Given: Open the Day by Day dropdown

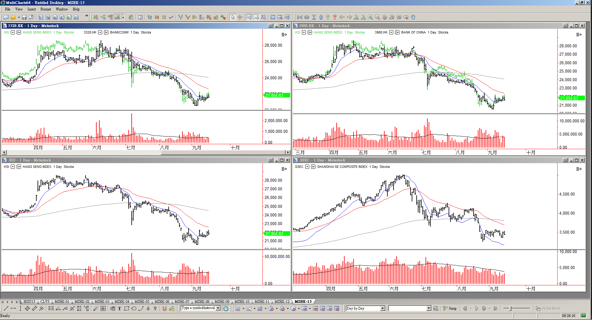Looking at the screenshot, I should pos(382,308).
